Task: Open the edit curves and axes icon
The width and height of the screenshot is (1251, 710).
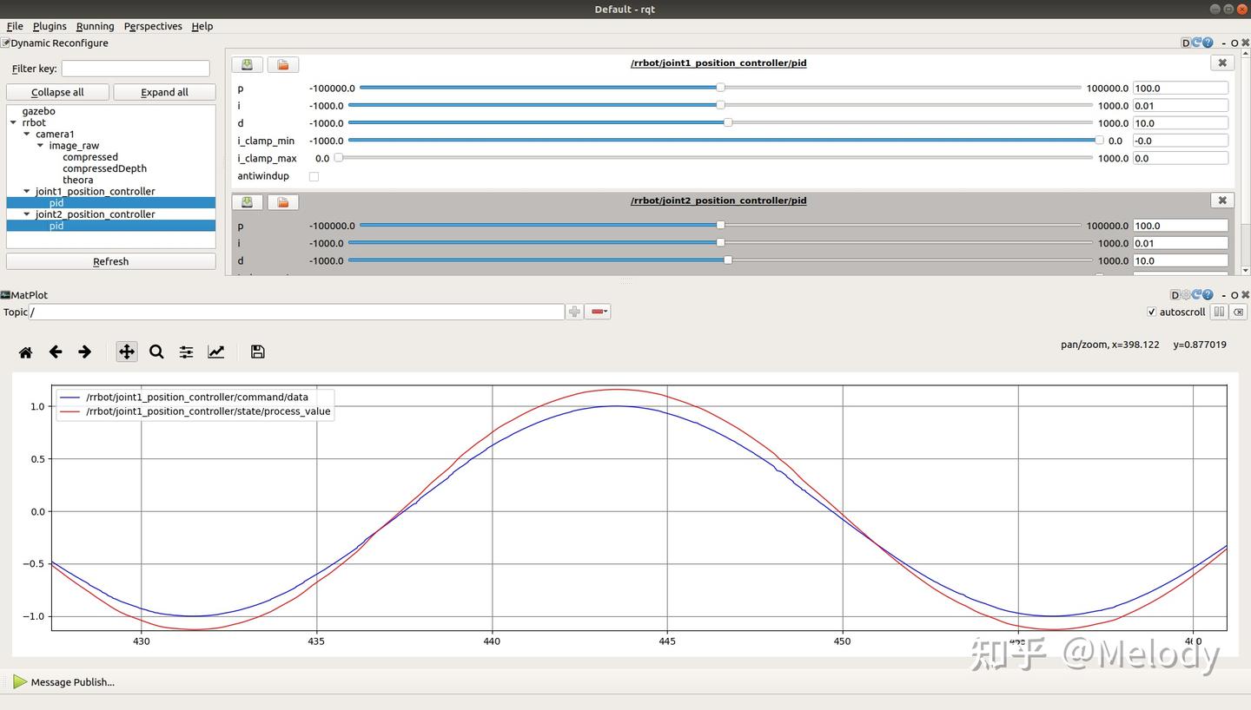Action: click(215, 352)
